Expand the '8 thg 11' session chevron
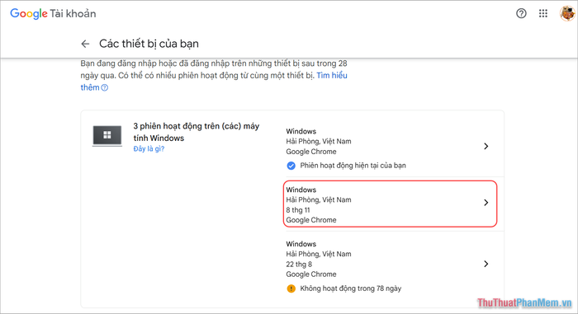Viewport: 578px width, 314px height. click(486, 203)
